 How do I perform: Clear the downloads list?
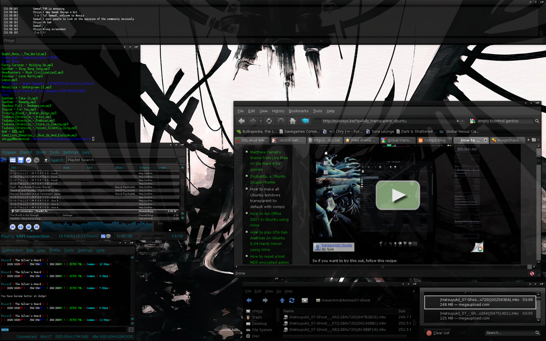pos(438,333)
